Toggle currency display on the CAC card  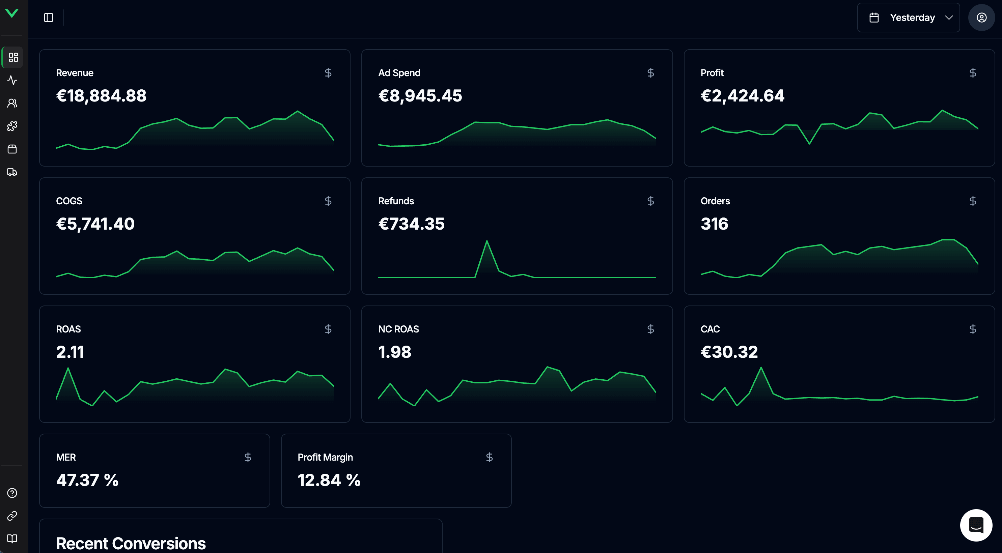973,329
